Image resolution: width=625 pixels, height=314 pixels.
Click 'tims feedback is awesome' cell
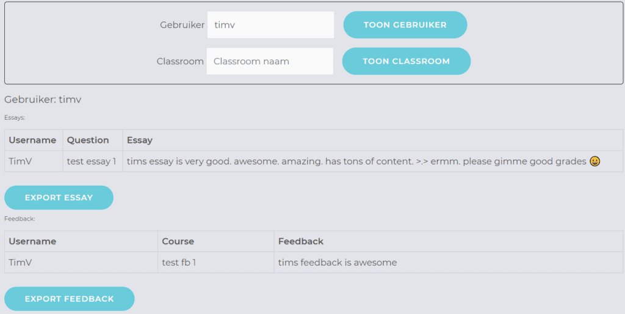[x=449, y=263]
